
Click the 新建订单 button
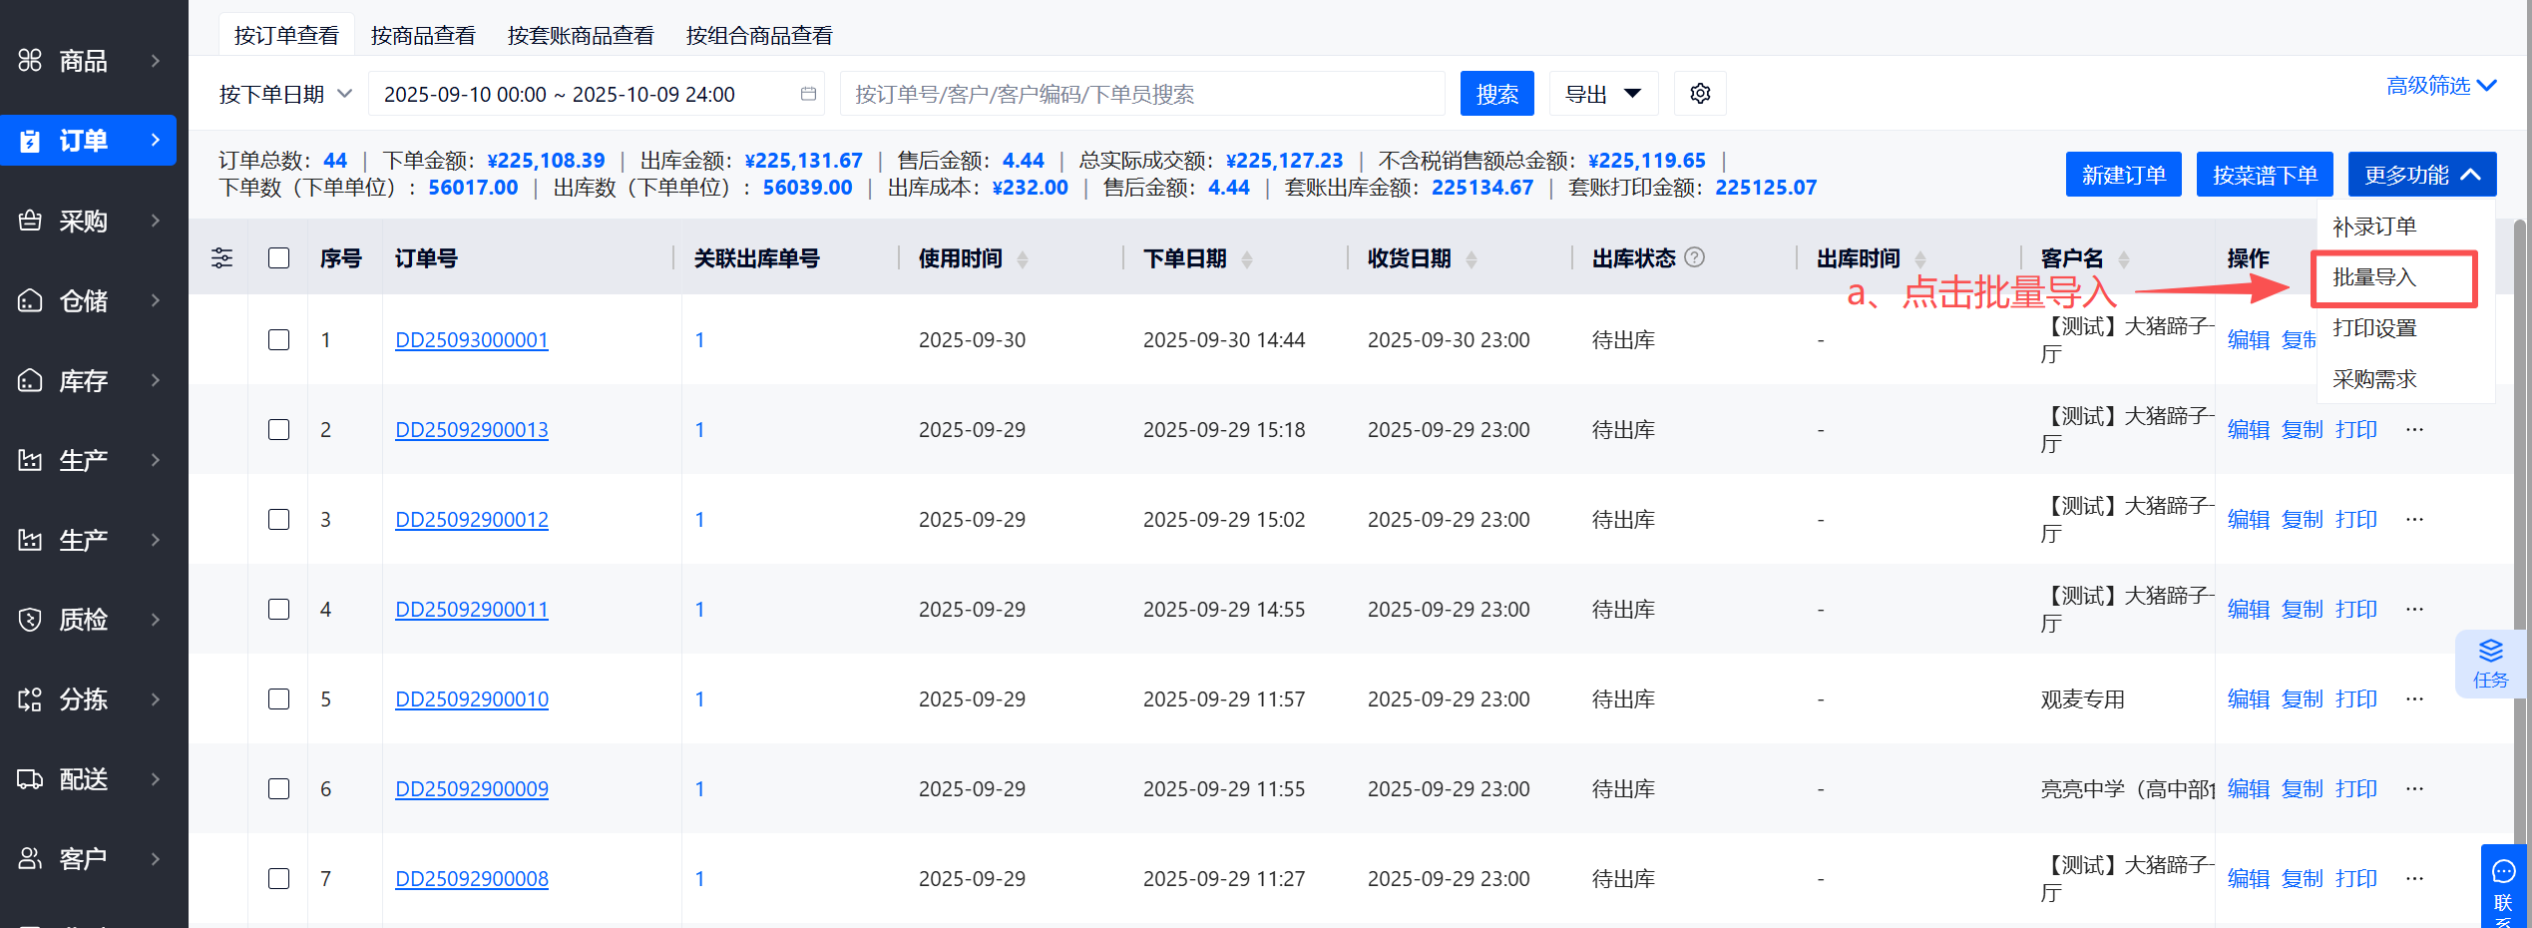point(2123,176)
